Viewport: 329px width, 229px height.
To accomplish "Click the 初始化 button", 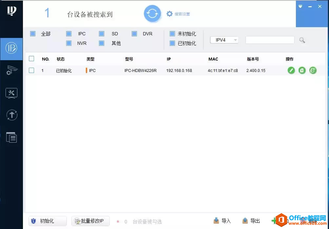I will pyautogui.click(x=48, y=221).
